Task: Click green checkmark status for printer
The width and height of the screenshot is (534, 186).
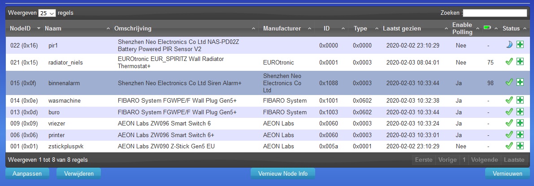Action: (509, 134)
